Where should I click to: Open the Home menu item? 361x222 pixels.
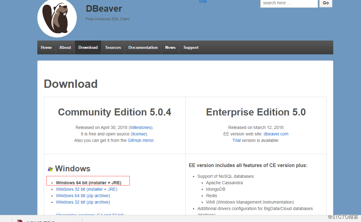pyautogui.click(x=46, y=48)
